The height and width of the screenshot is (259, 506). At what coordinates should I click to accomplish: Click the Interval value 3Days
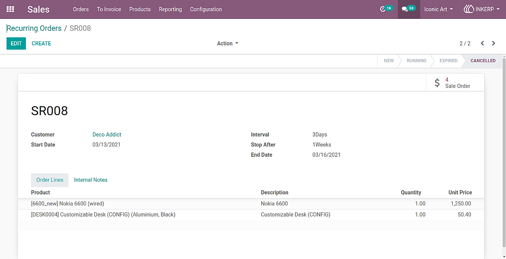click(320, 135)
